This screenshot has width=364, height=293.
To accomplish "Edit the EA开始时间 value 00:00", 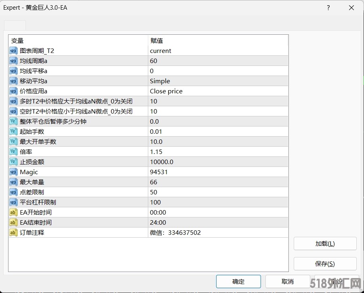I will (218, 213).
